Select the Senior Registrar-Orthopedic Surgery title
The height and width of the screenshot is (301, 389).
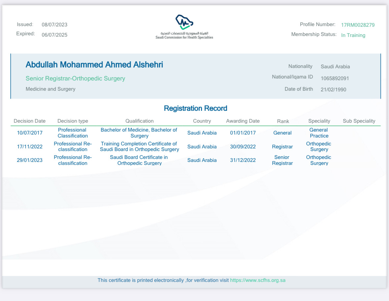(75, 78)
